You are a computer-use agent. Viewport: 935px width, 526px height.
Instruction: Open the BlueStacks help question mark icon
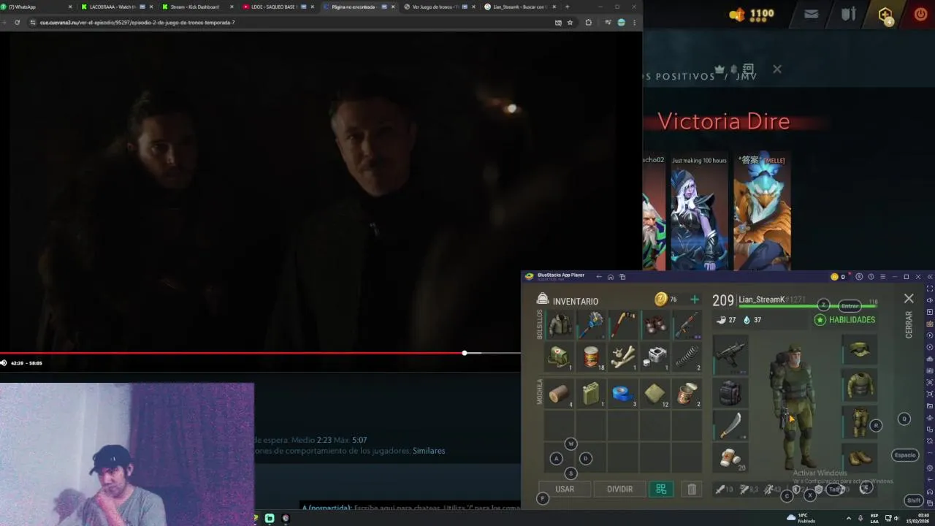871,277
